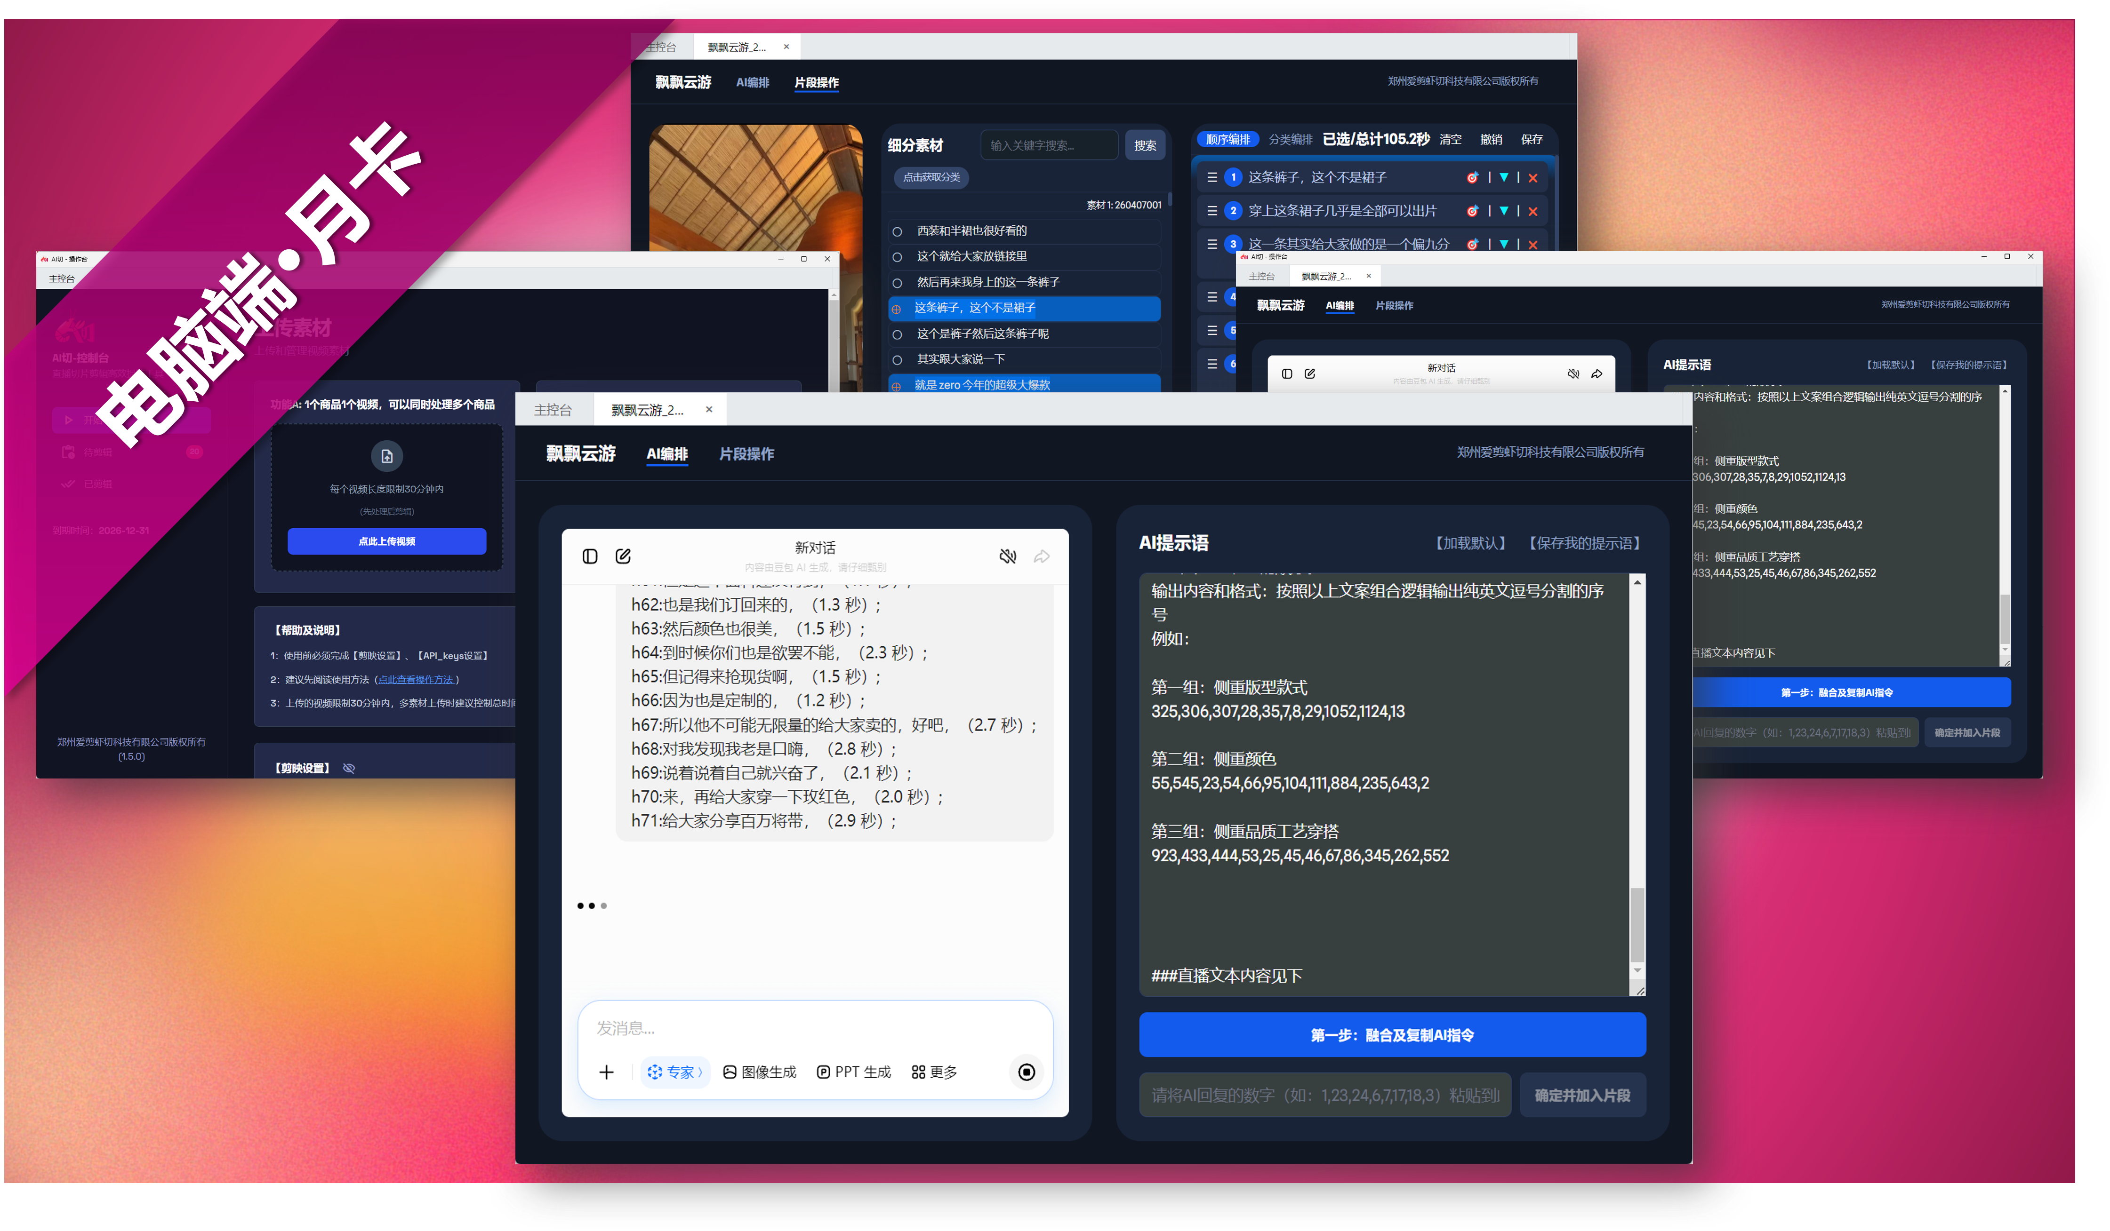Viewport: 2110px width, 1231px height.
Task: Expand the cyan triangle on sequence row 3
Action: click(1504, 244)
